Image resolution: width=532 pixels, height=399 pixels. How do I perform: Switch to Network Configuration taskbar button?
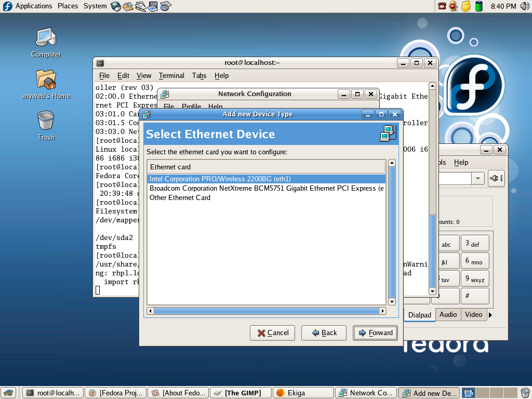pos(366,393)
